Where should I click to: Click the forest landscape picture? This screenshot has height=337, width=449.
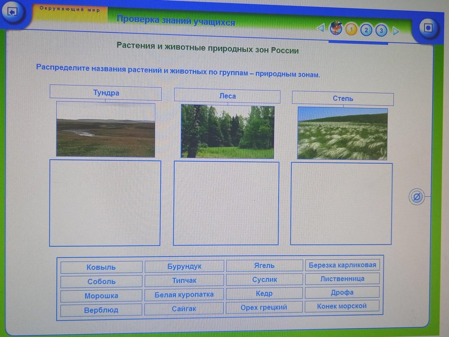[x=228, y=131]
